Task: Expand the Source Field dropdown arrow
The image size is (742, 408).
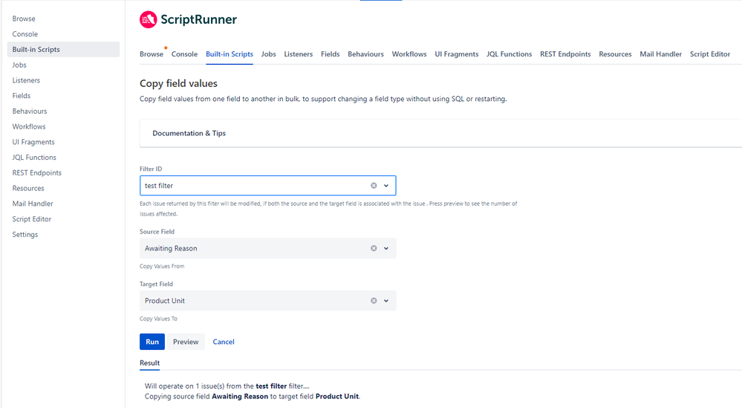Action: tap(386, 248)
